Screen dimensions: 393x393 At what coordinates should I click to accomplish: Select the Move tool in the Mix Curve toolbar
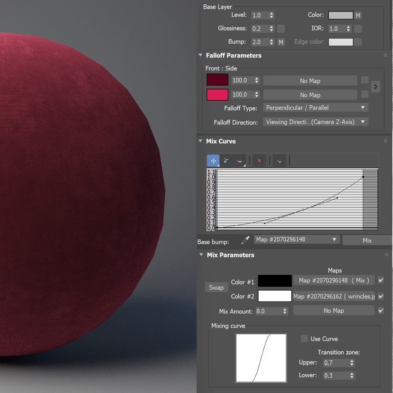click(x=213, y=160)
